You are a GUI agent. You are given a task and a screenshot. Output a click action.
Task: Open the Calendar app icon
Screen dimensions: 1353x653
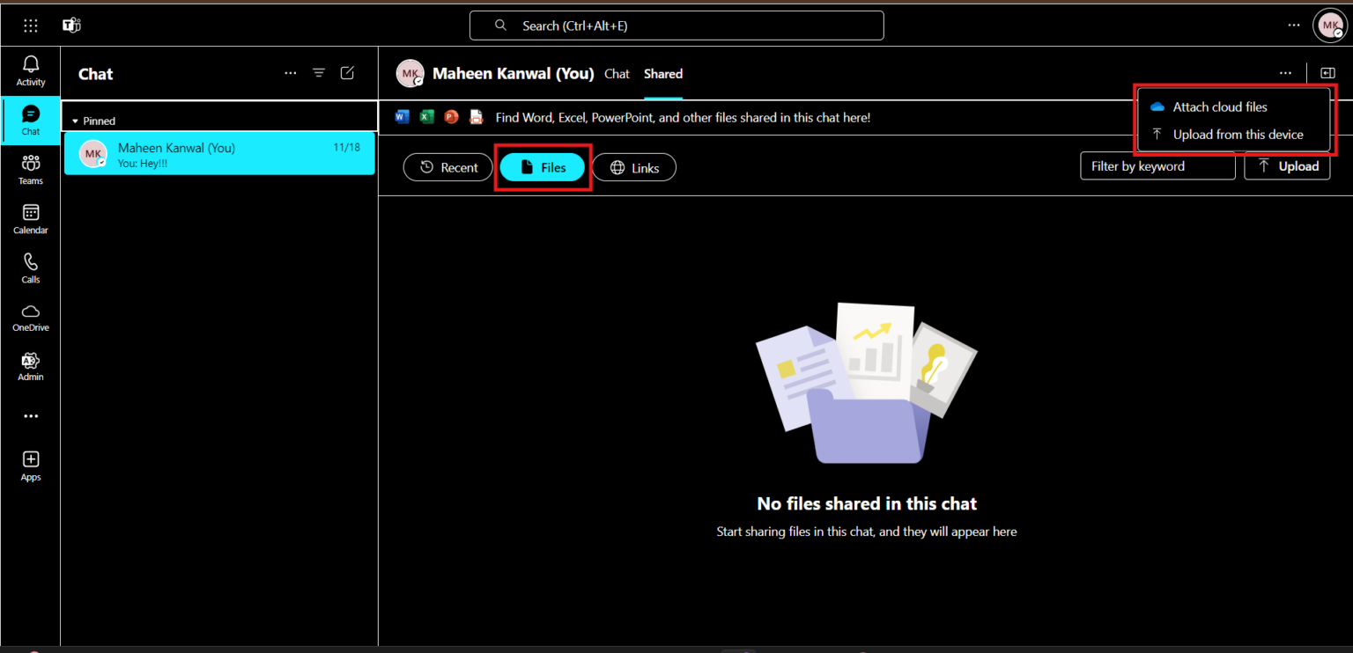[x=31, y=218]
